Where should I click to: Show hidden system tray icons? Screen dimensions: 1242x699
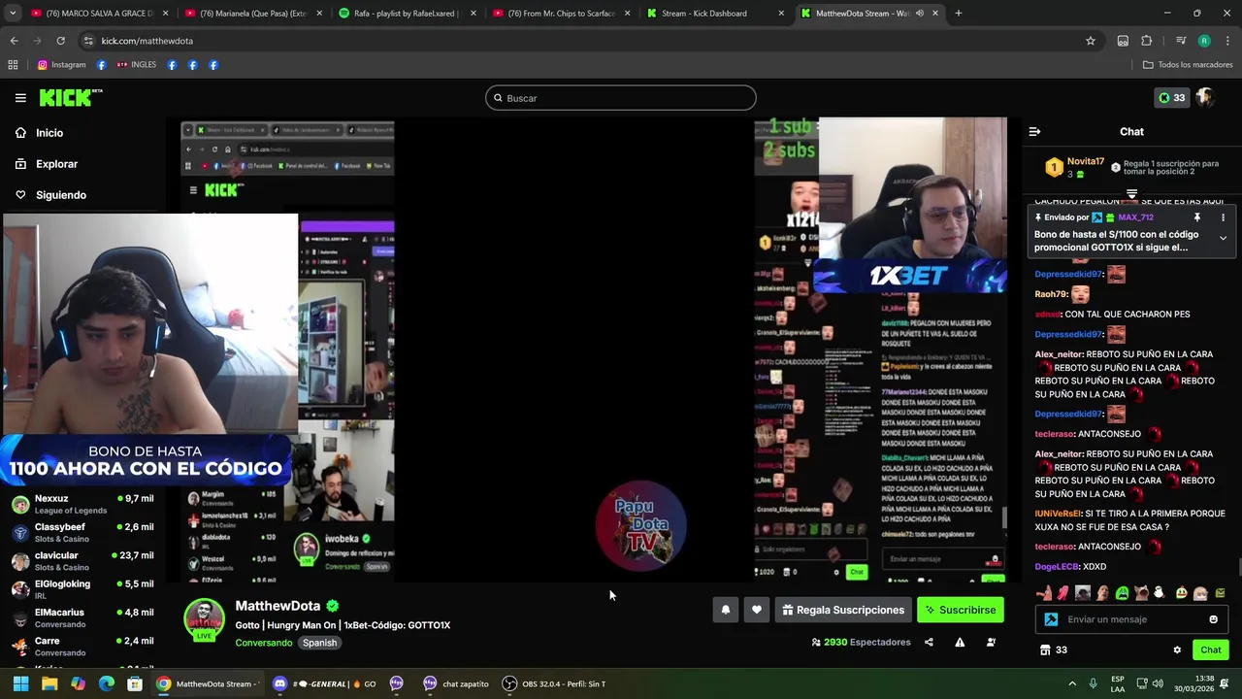tap(1072, 683)
